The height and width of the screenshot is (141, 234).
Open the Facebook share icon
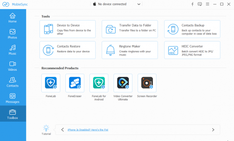point(192,4)
